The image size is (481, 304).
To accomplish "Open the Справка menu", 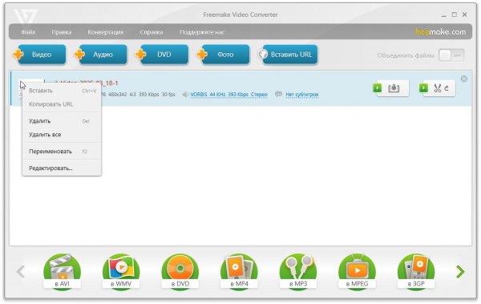I will click(152, 32).
